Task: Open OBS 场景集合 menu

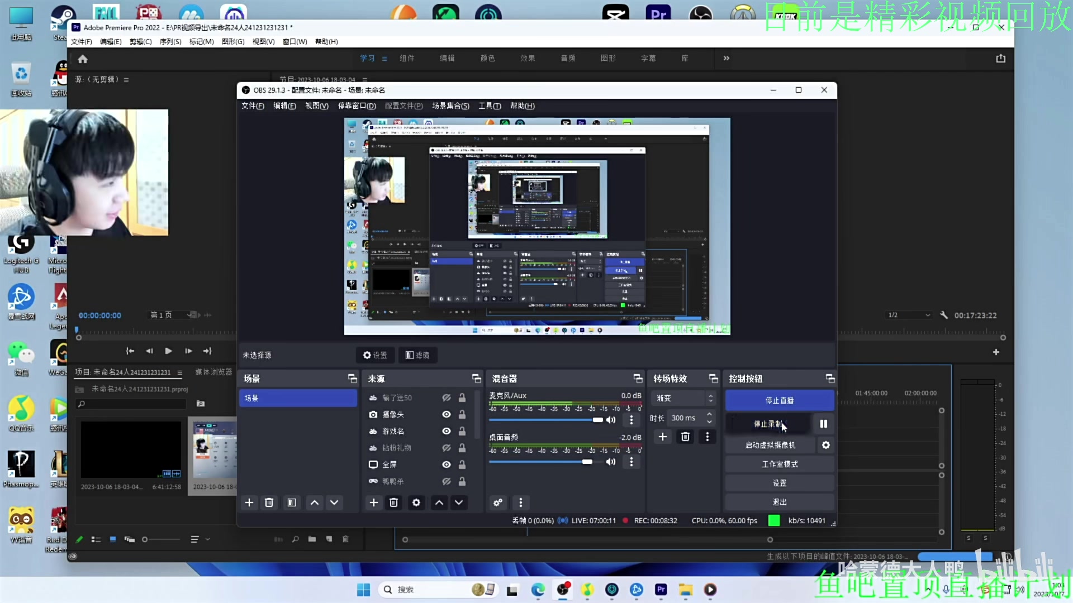Action: click(x=450, y=106)
